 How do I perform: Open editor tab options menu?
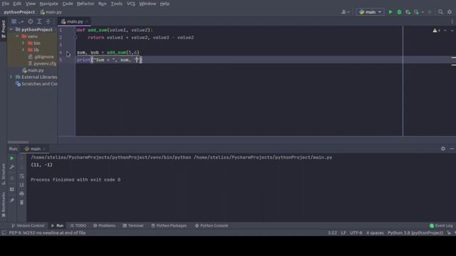click(x=452, y=21)
